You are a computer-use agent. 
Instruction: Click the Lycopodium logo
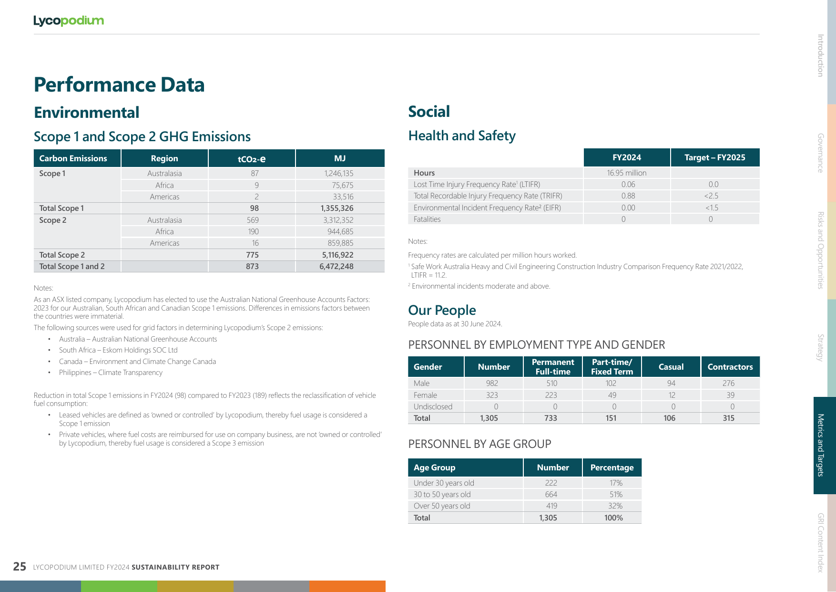click(69, 21)
